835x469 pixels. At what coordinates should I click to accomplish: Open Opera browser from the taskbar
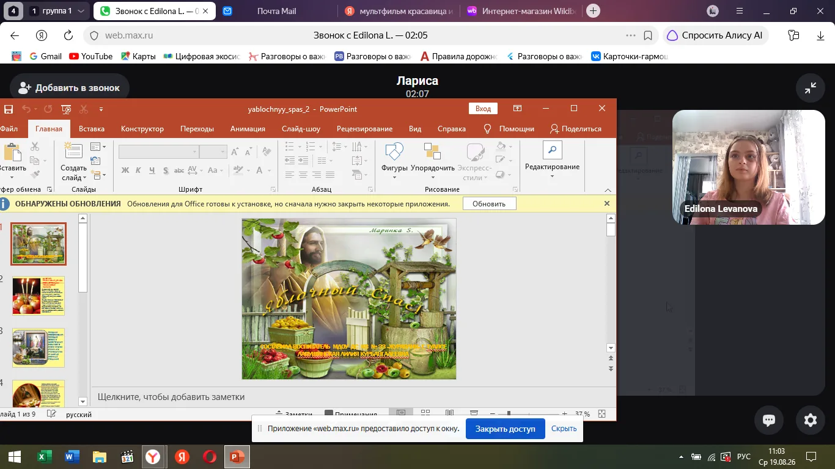click(209, 456)
